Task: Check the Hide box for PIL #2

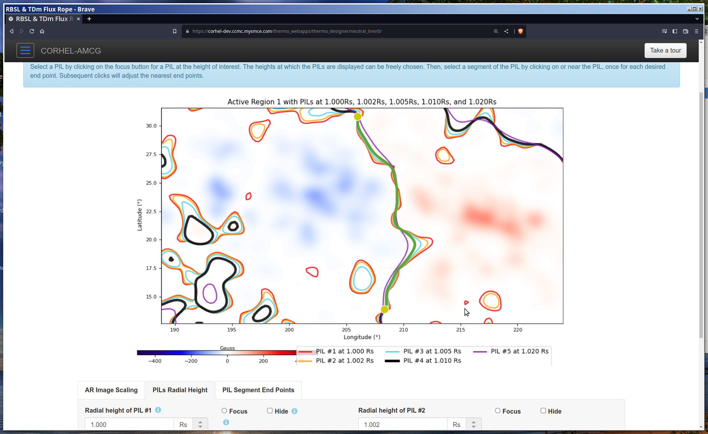Action: [x=543, y=411]
